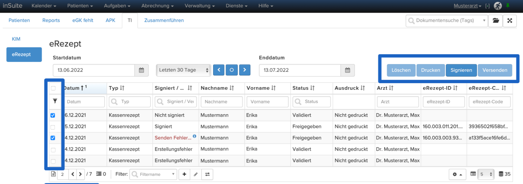The width and height of the screenshot is (523, 184).
Task: Click the pencil edit filter icon
Action: click(x=196, y=174)
